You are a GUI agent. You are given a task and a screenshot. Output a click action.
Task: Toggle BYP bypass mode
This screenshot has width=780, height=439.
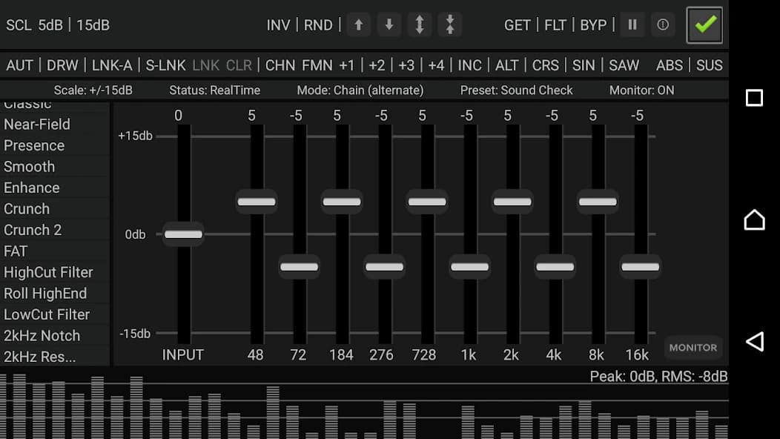pos(593,24)
